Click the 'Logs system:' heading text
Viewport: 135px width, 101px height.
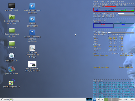98,81
